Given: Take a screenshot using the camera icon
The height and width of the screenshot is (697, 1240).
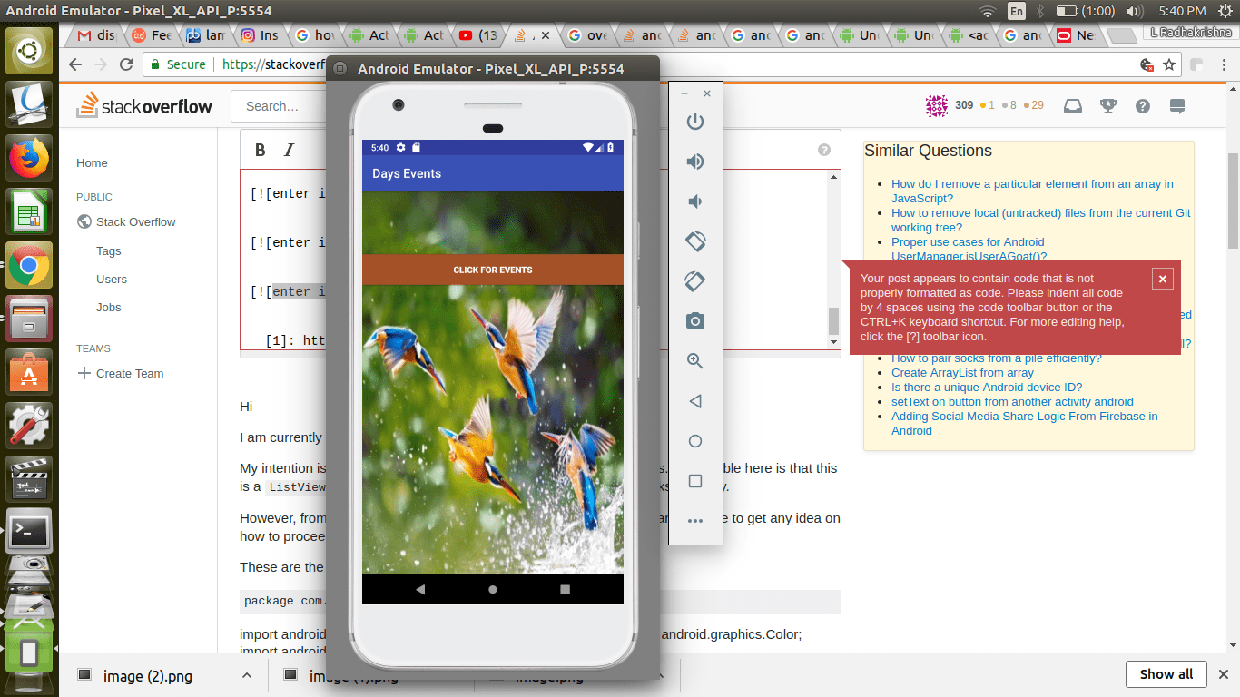Looking at the screenshot, I should coord(694,320).
